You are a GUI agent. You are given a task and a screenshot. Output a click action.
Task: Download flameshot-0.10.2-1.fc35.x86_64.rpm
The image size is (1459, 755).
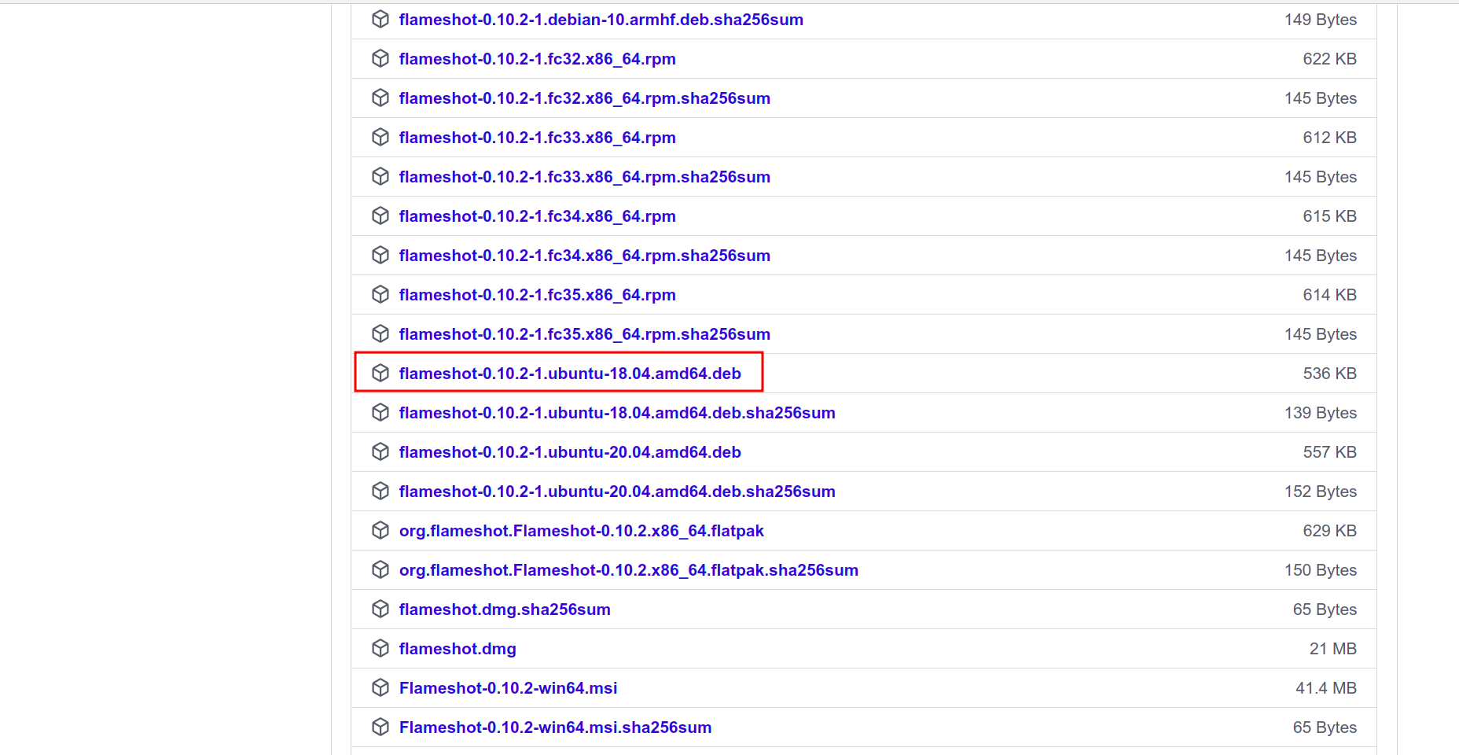coord(537,295)
